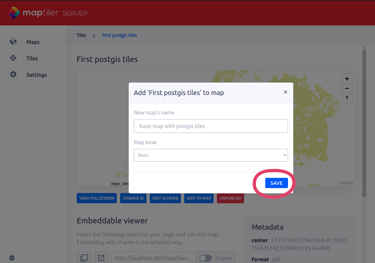
Task: Open the Map base dropdown
Action: click(x=211, y=155)
